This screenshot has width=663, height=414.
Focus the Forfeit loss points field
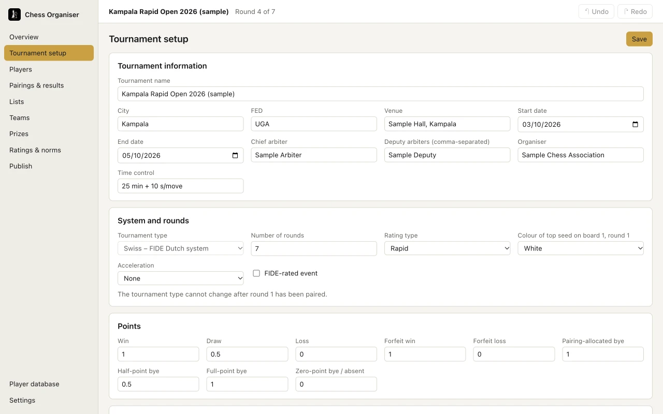(x=514, y=354)
